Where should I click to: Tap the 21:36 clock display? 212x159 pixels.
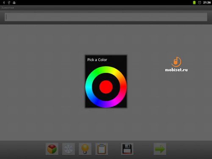(x=207, y=3)
